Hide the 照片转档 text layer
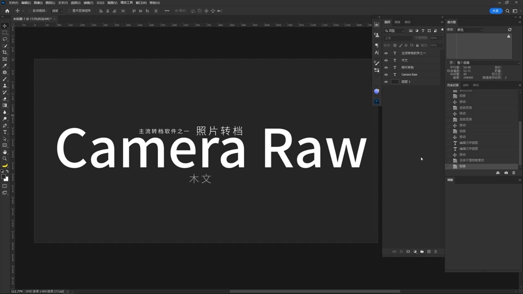The height and width of the screenshot is (294, 523). (x=386, y=68)
